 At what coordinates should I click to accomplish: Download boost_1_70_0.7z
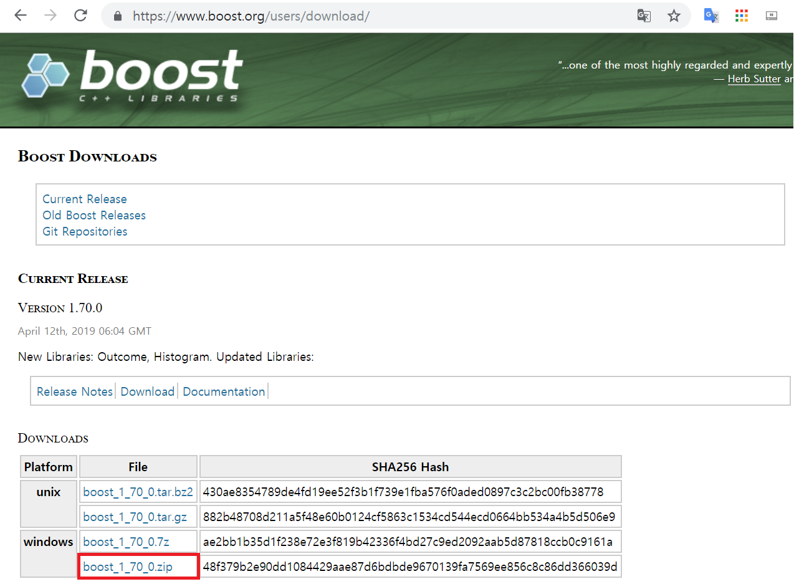[x=126, y=542]
